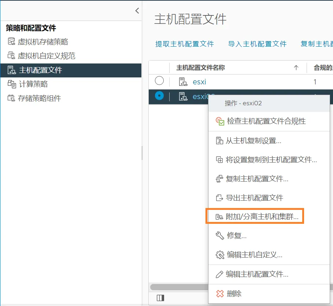Choose 检查主机配置文件合规性 menu entry
The width and height of the screenshot is (333, 306).
pos(266,121)
